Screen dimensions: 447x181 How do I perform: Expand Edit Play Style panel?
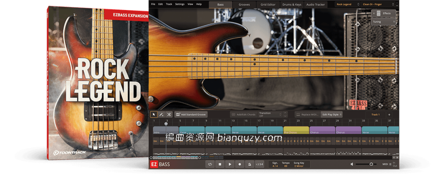pyautogui.click(x=332, y=114)
